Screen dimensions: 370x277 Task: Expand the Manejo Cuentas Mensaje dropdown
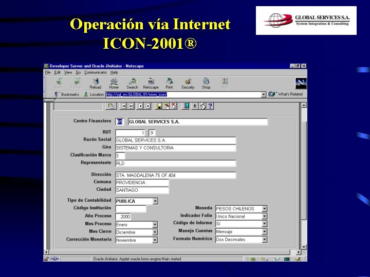point(265,232)
